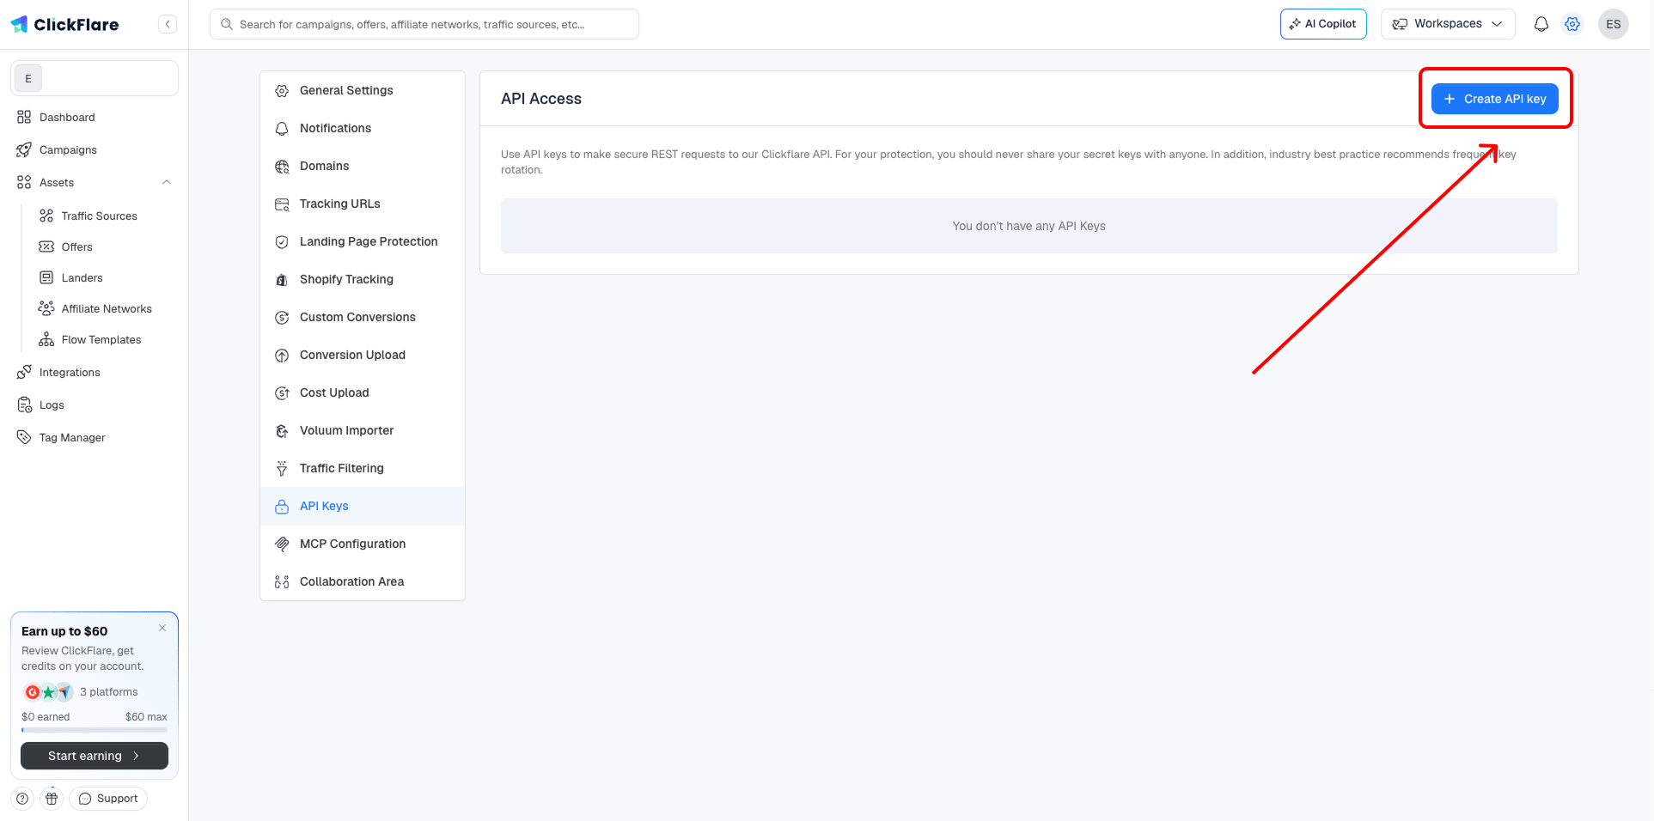Click the Integrations plug icon

(x=24, y=372)
